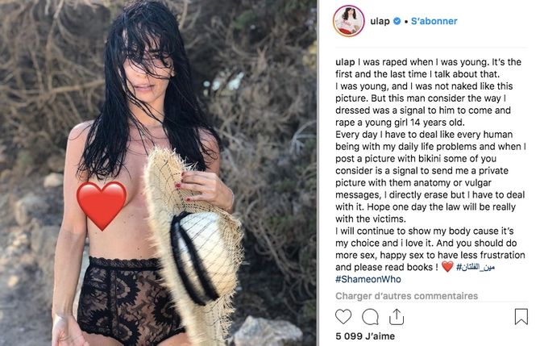Click the rock at the photo's bottom
The height and width of the screenshot is (346, 540).
[267, 331]
